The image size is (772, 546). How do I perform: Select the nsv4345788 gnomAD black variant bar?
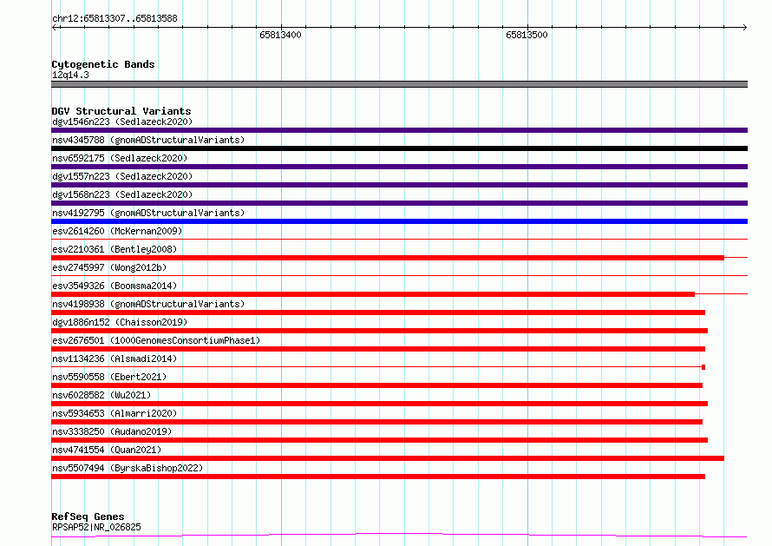click(x=399, y=148)
